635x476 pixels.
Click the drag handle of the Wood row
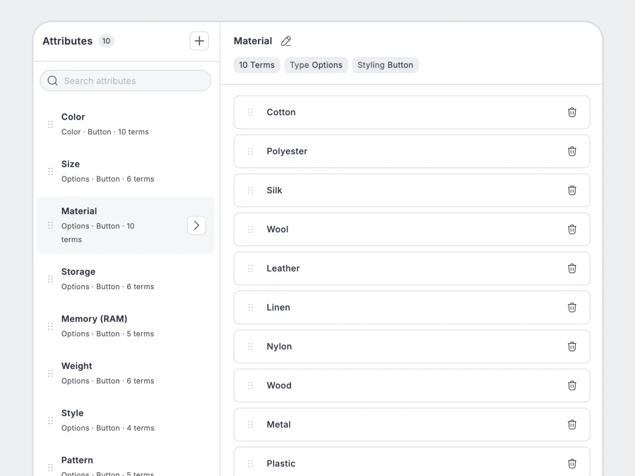pos(251,386)
